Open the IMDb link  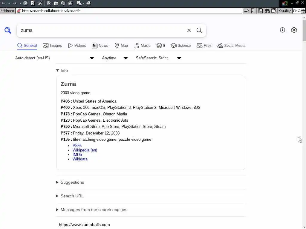pyautogui.click(x=77, y=155)
